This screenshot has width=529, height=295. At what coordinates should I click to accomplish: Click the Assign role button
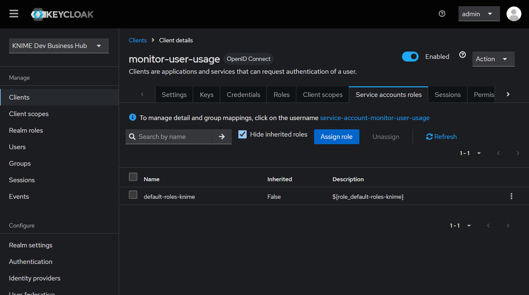(336, 137)
